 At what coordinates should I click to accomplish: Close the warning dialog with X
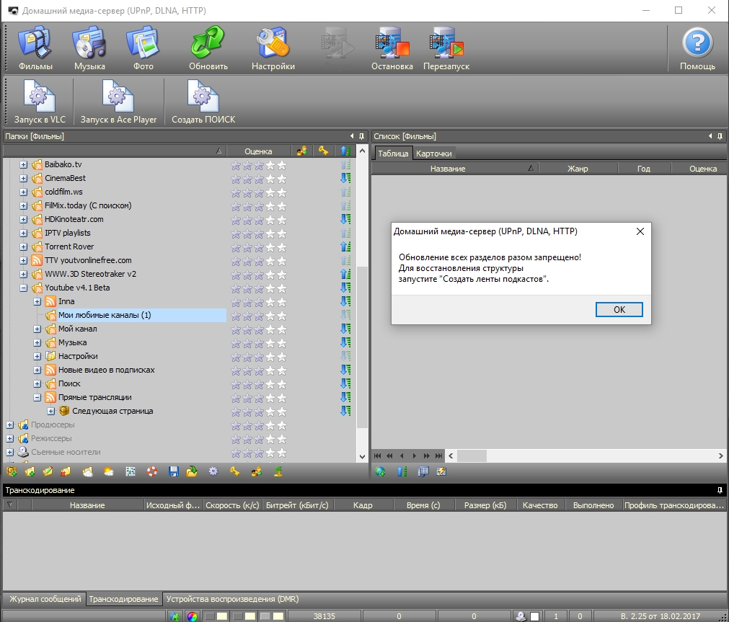pos(639,231)
